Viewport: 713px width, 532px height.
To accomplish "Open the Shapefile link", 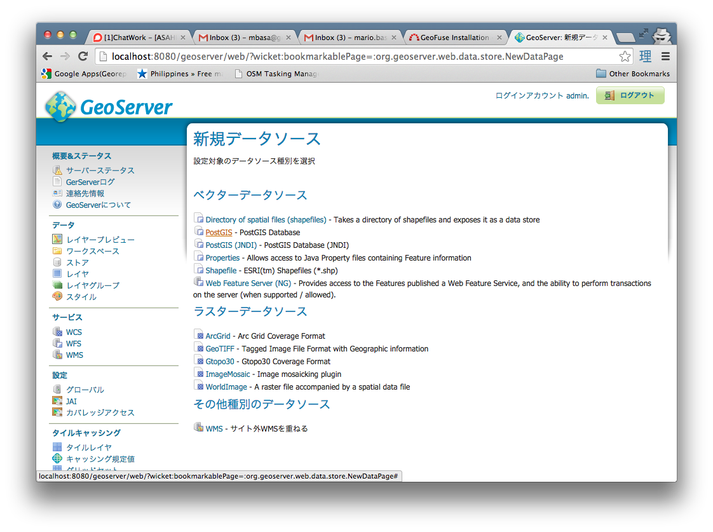I will coord(221,271).
